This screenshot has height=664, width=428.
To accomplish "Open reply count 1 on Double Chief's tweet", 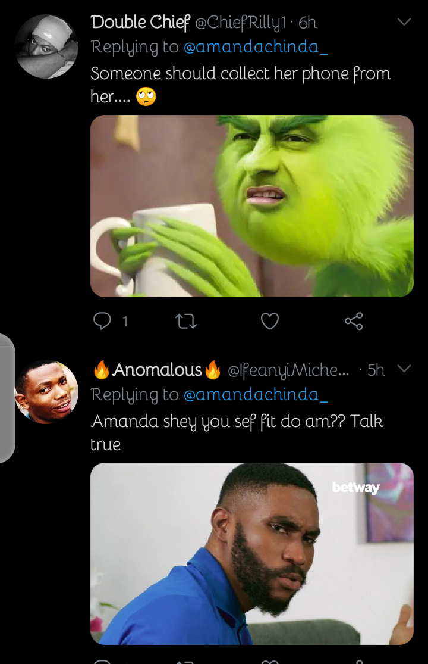I will click(x=125, y=322).
